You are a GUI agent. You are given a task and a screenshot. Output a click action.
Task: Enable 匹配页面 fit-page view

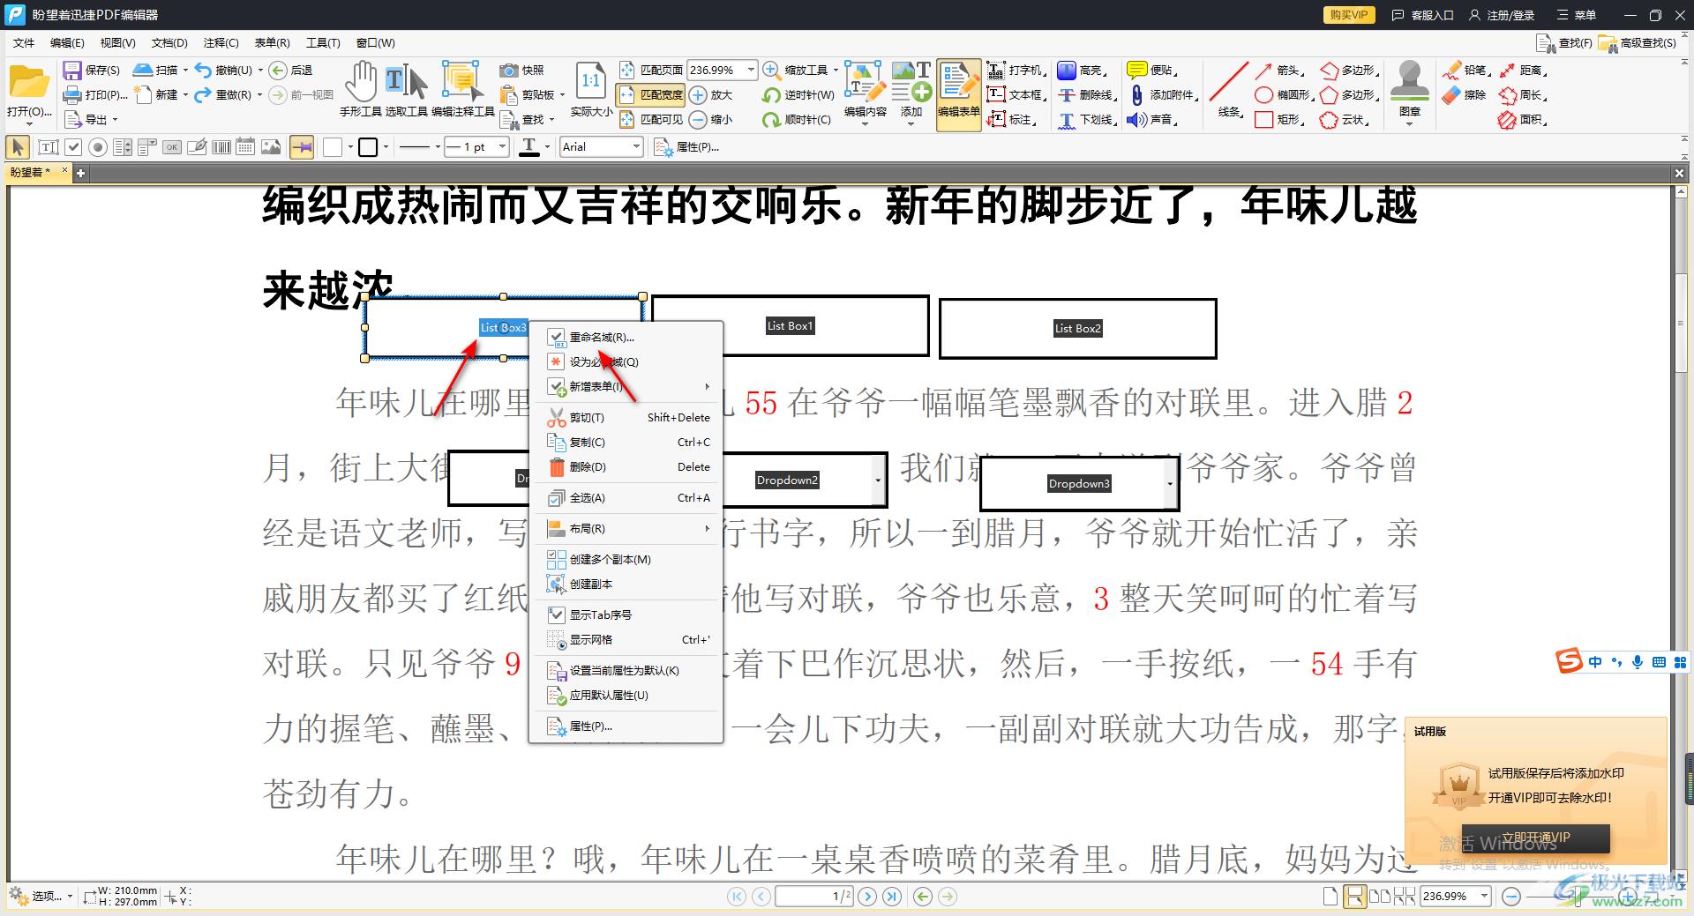point(651,70)
